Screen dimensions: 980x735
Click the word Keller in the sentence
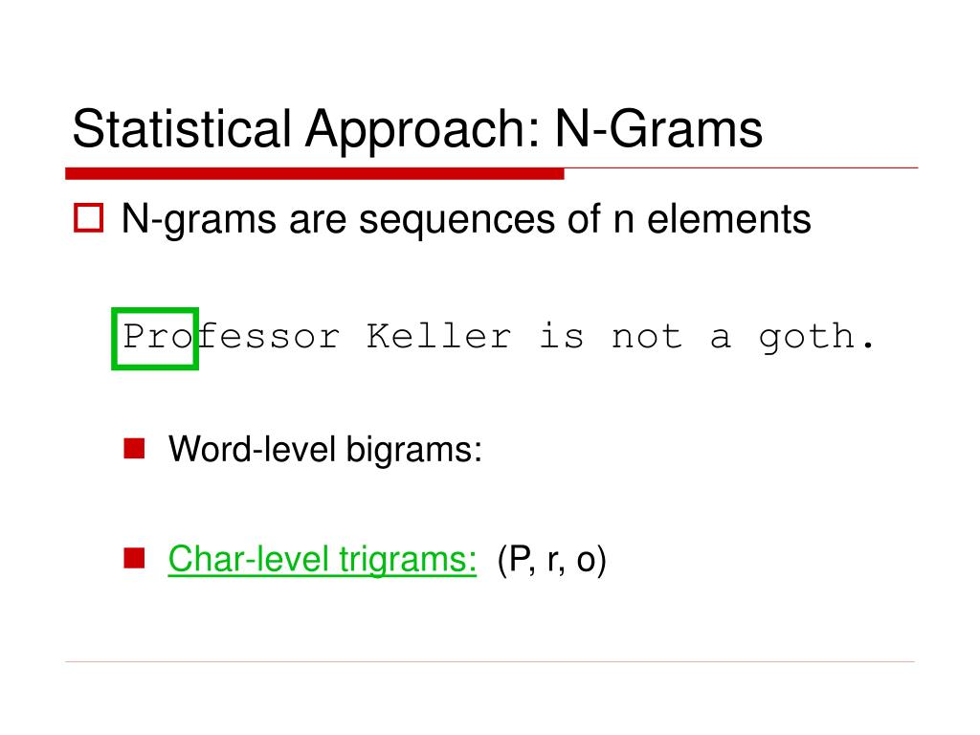438,336
